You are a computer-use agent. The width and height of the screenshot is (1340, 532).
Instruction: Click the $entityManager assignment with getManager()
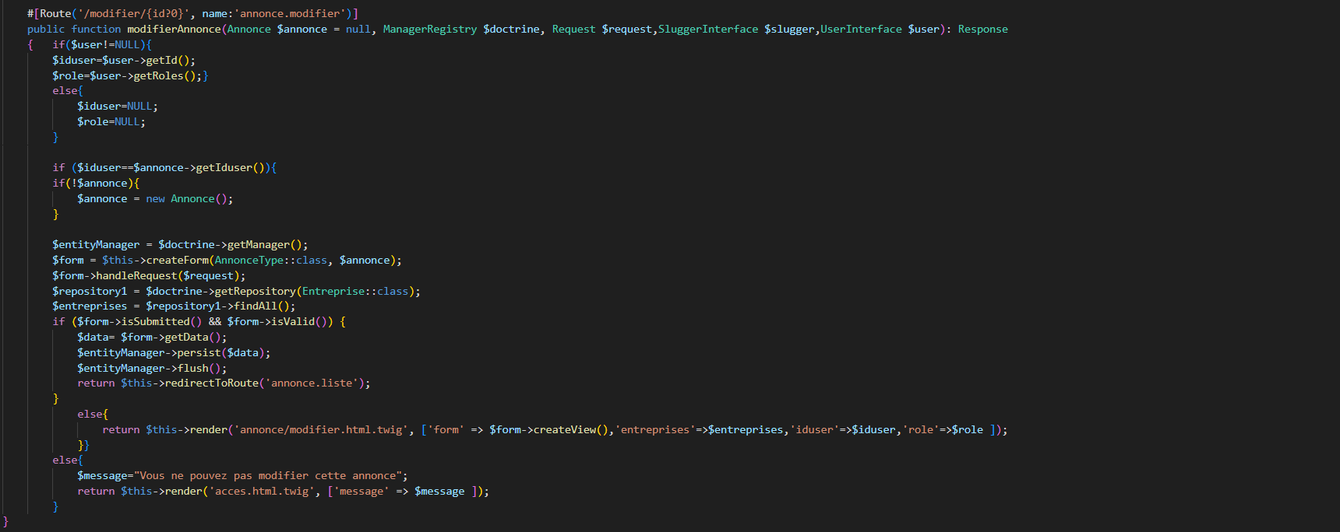coord(180,244)
